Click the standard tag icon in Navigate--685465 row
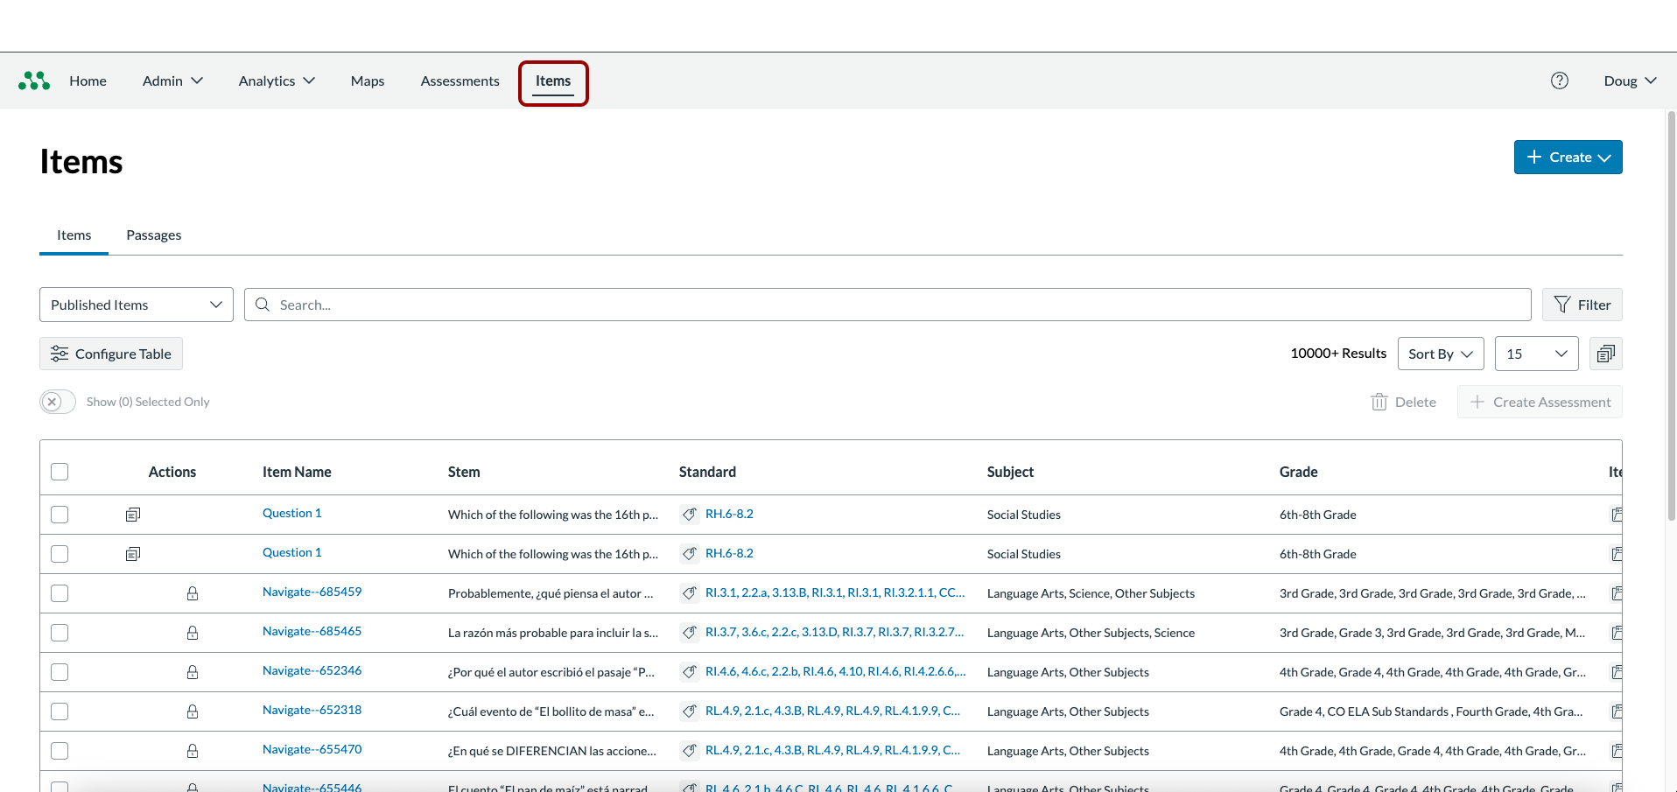The width and height of the screenshot is (1677, 792). [690, 633]
